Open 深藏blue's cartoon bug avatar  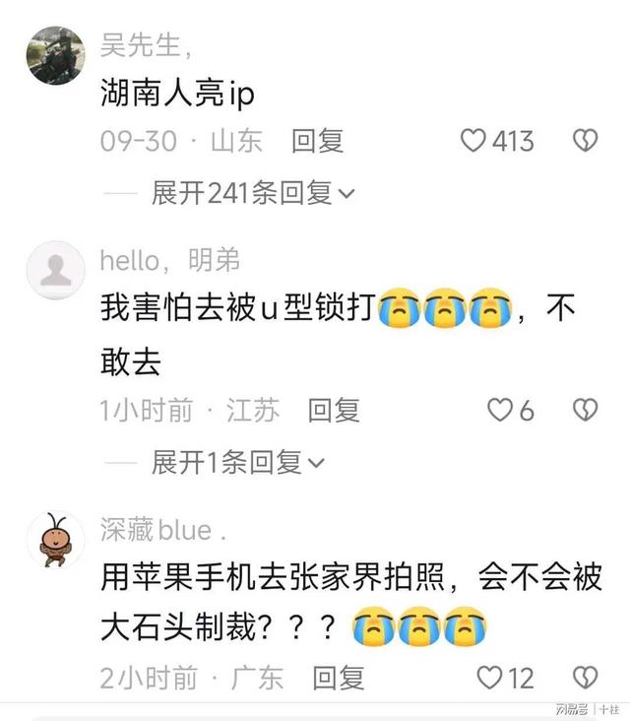point(55,540)
